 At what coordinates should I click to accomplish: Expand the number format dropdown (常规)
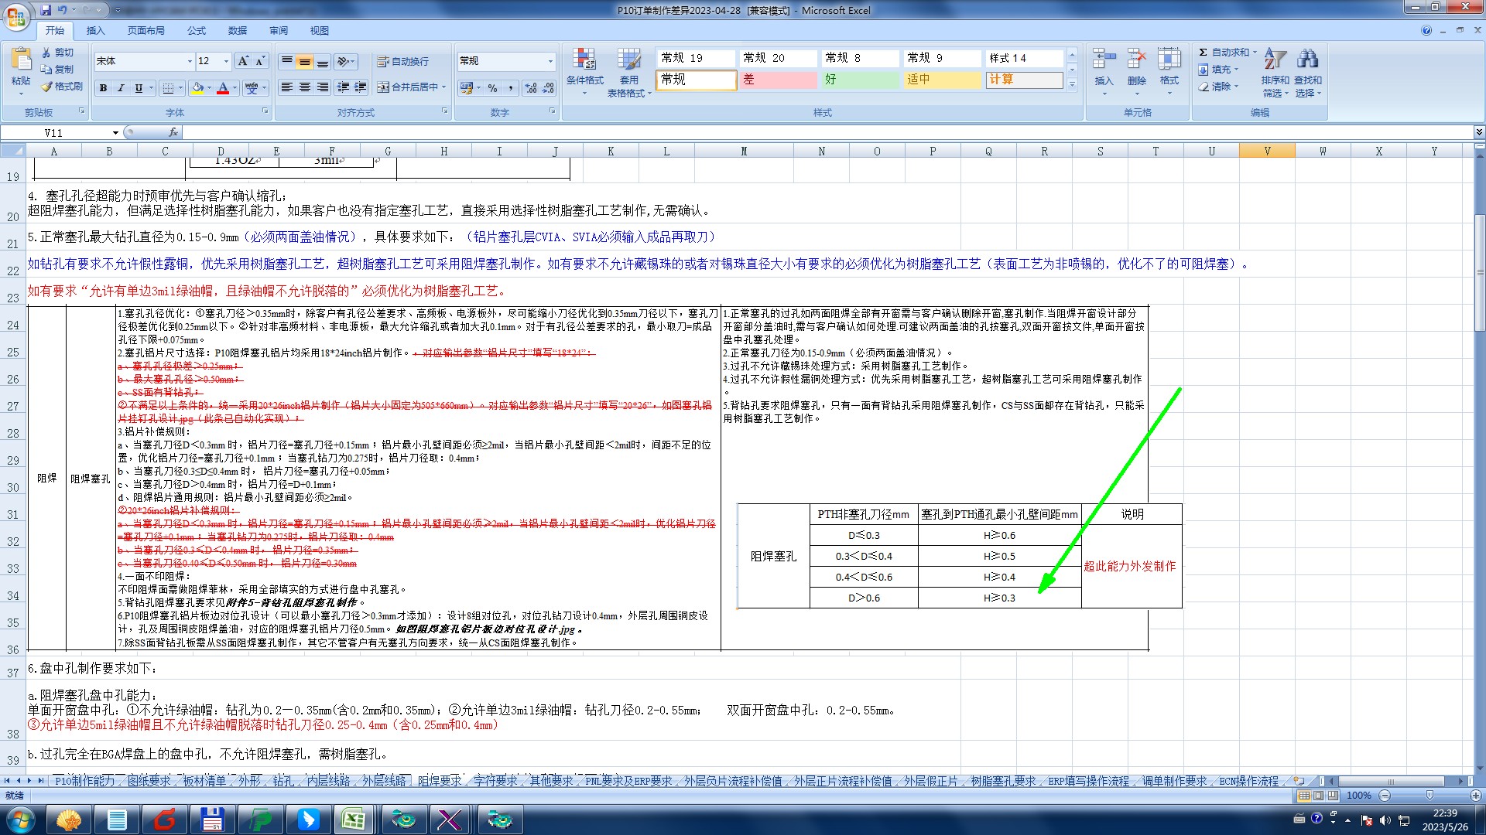(x=550, y=61)
